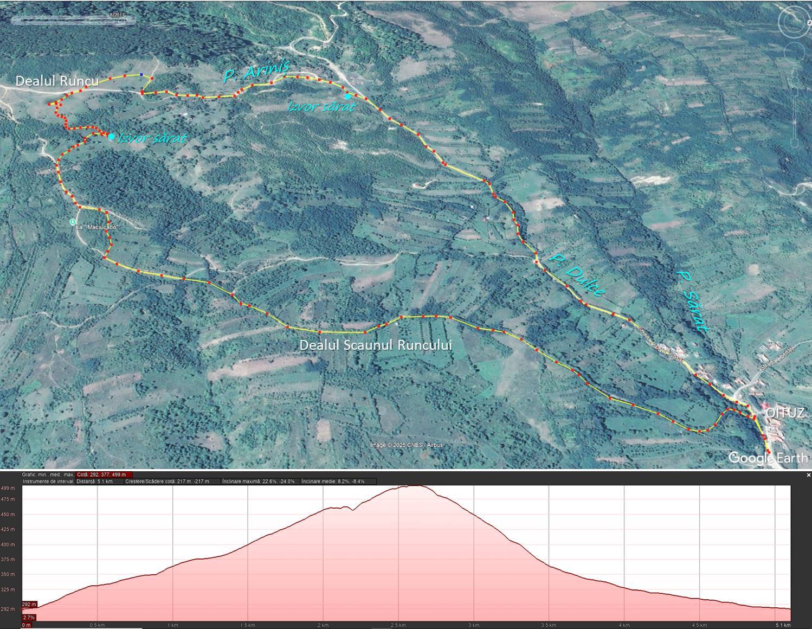
Task: Click the move joystick navigation circle
Action: [796, 52]
